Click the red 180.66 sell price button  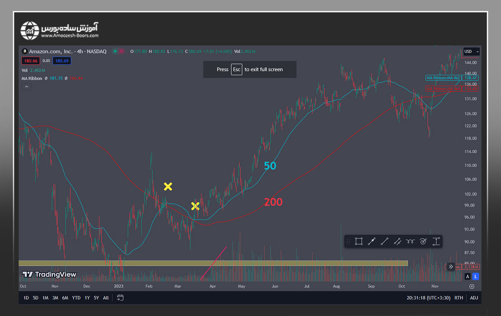click(x=31, y=61)
